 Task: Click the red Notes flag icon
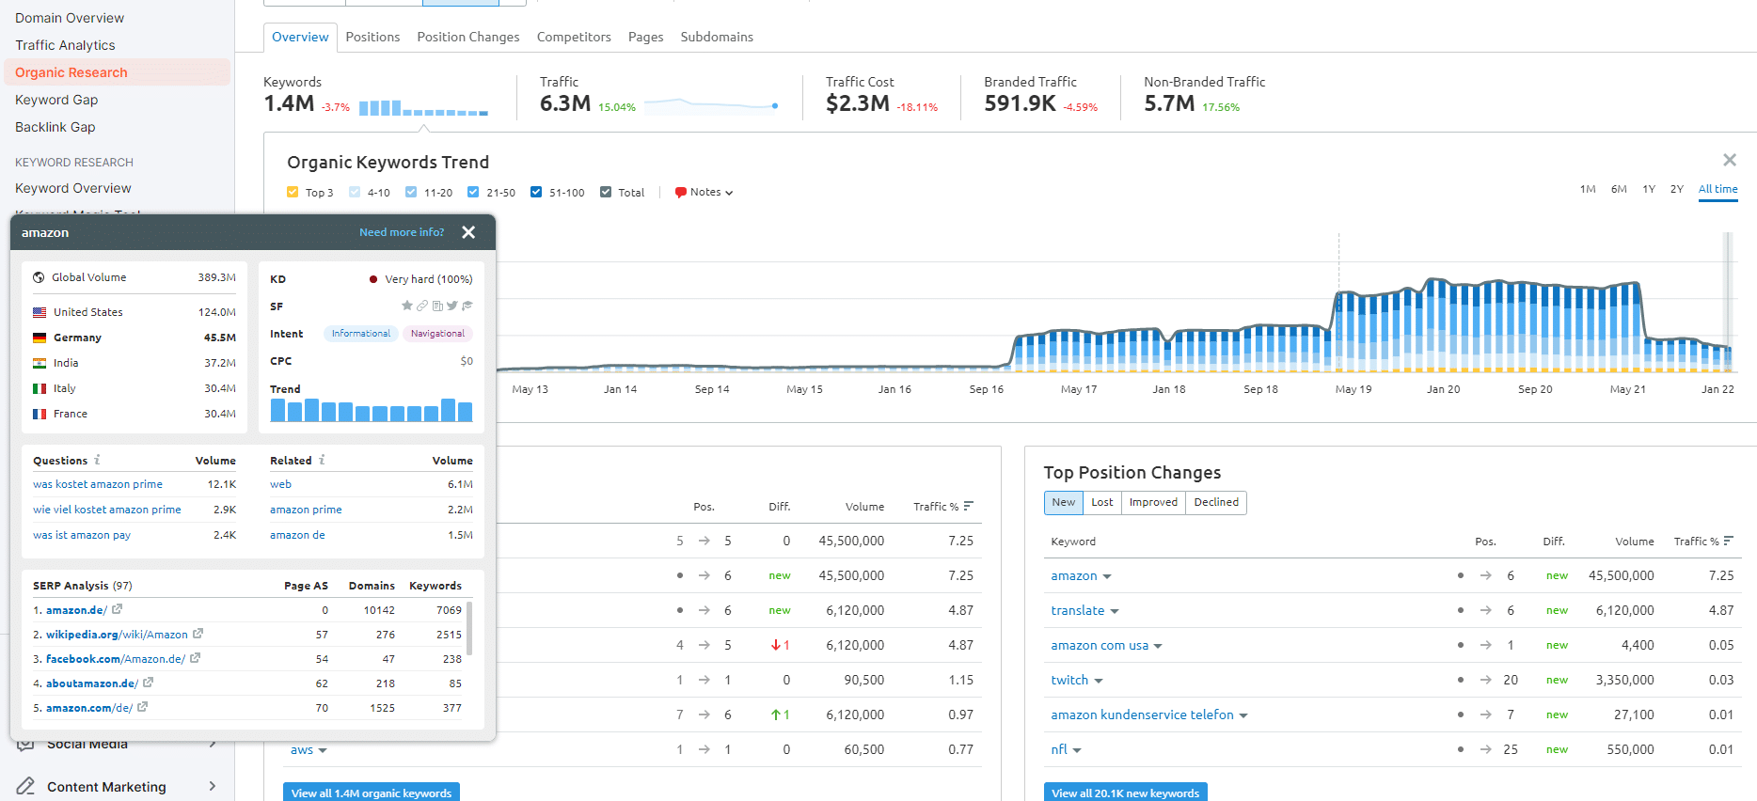(680, 193)
